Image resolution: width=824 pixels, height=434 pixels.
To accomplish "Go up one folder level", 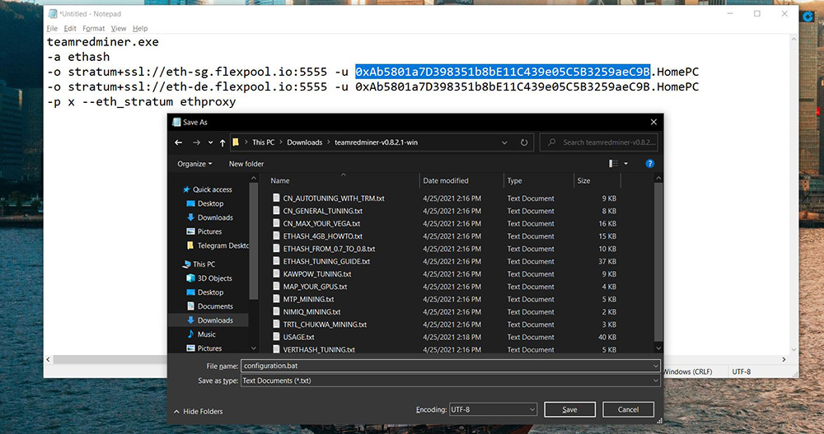I will 222,142.
